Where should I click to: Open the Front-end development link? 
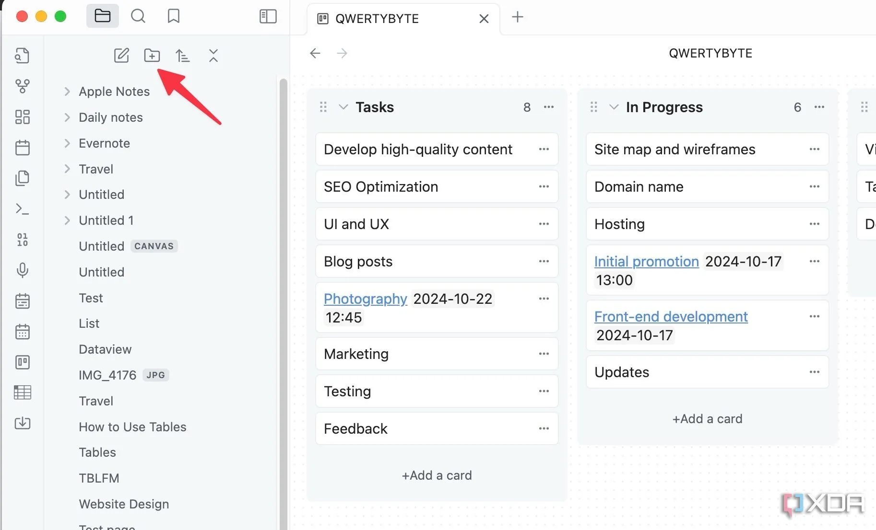click(671, 317)
